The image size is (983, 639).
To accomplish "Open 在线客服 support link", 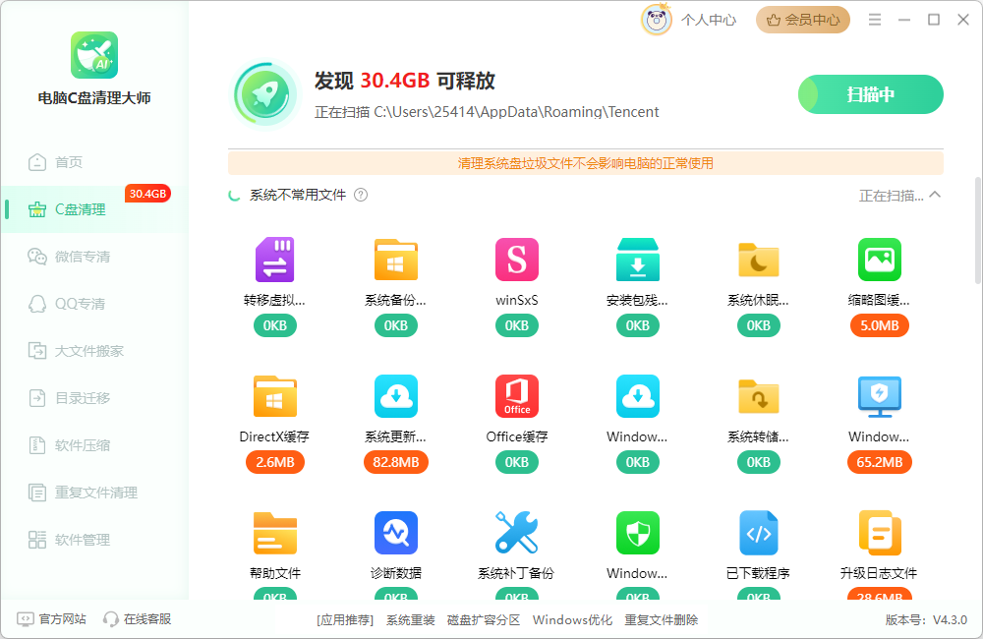I will 138,619.
